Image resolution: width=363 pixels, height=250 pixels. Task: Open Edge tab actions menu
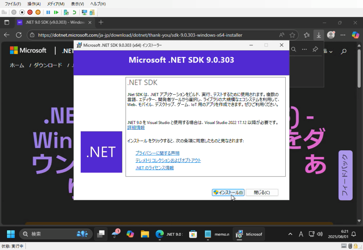click(x=7, y=22)
